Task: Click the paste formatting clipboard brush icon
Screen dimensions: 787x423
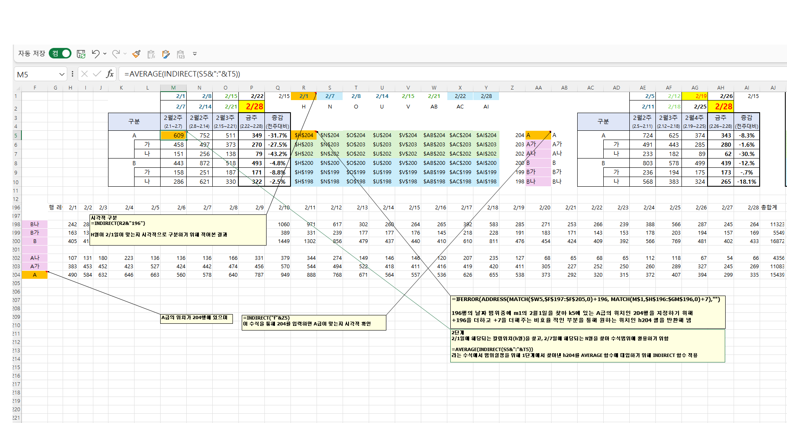Action: (x=166, y=54)
